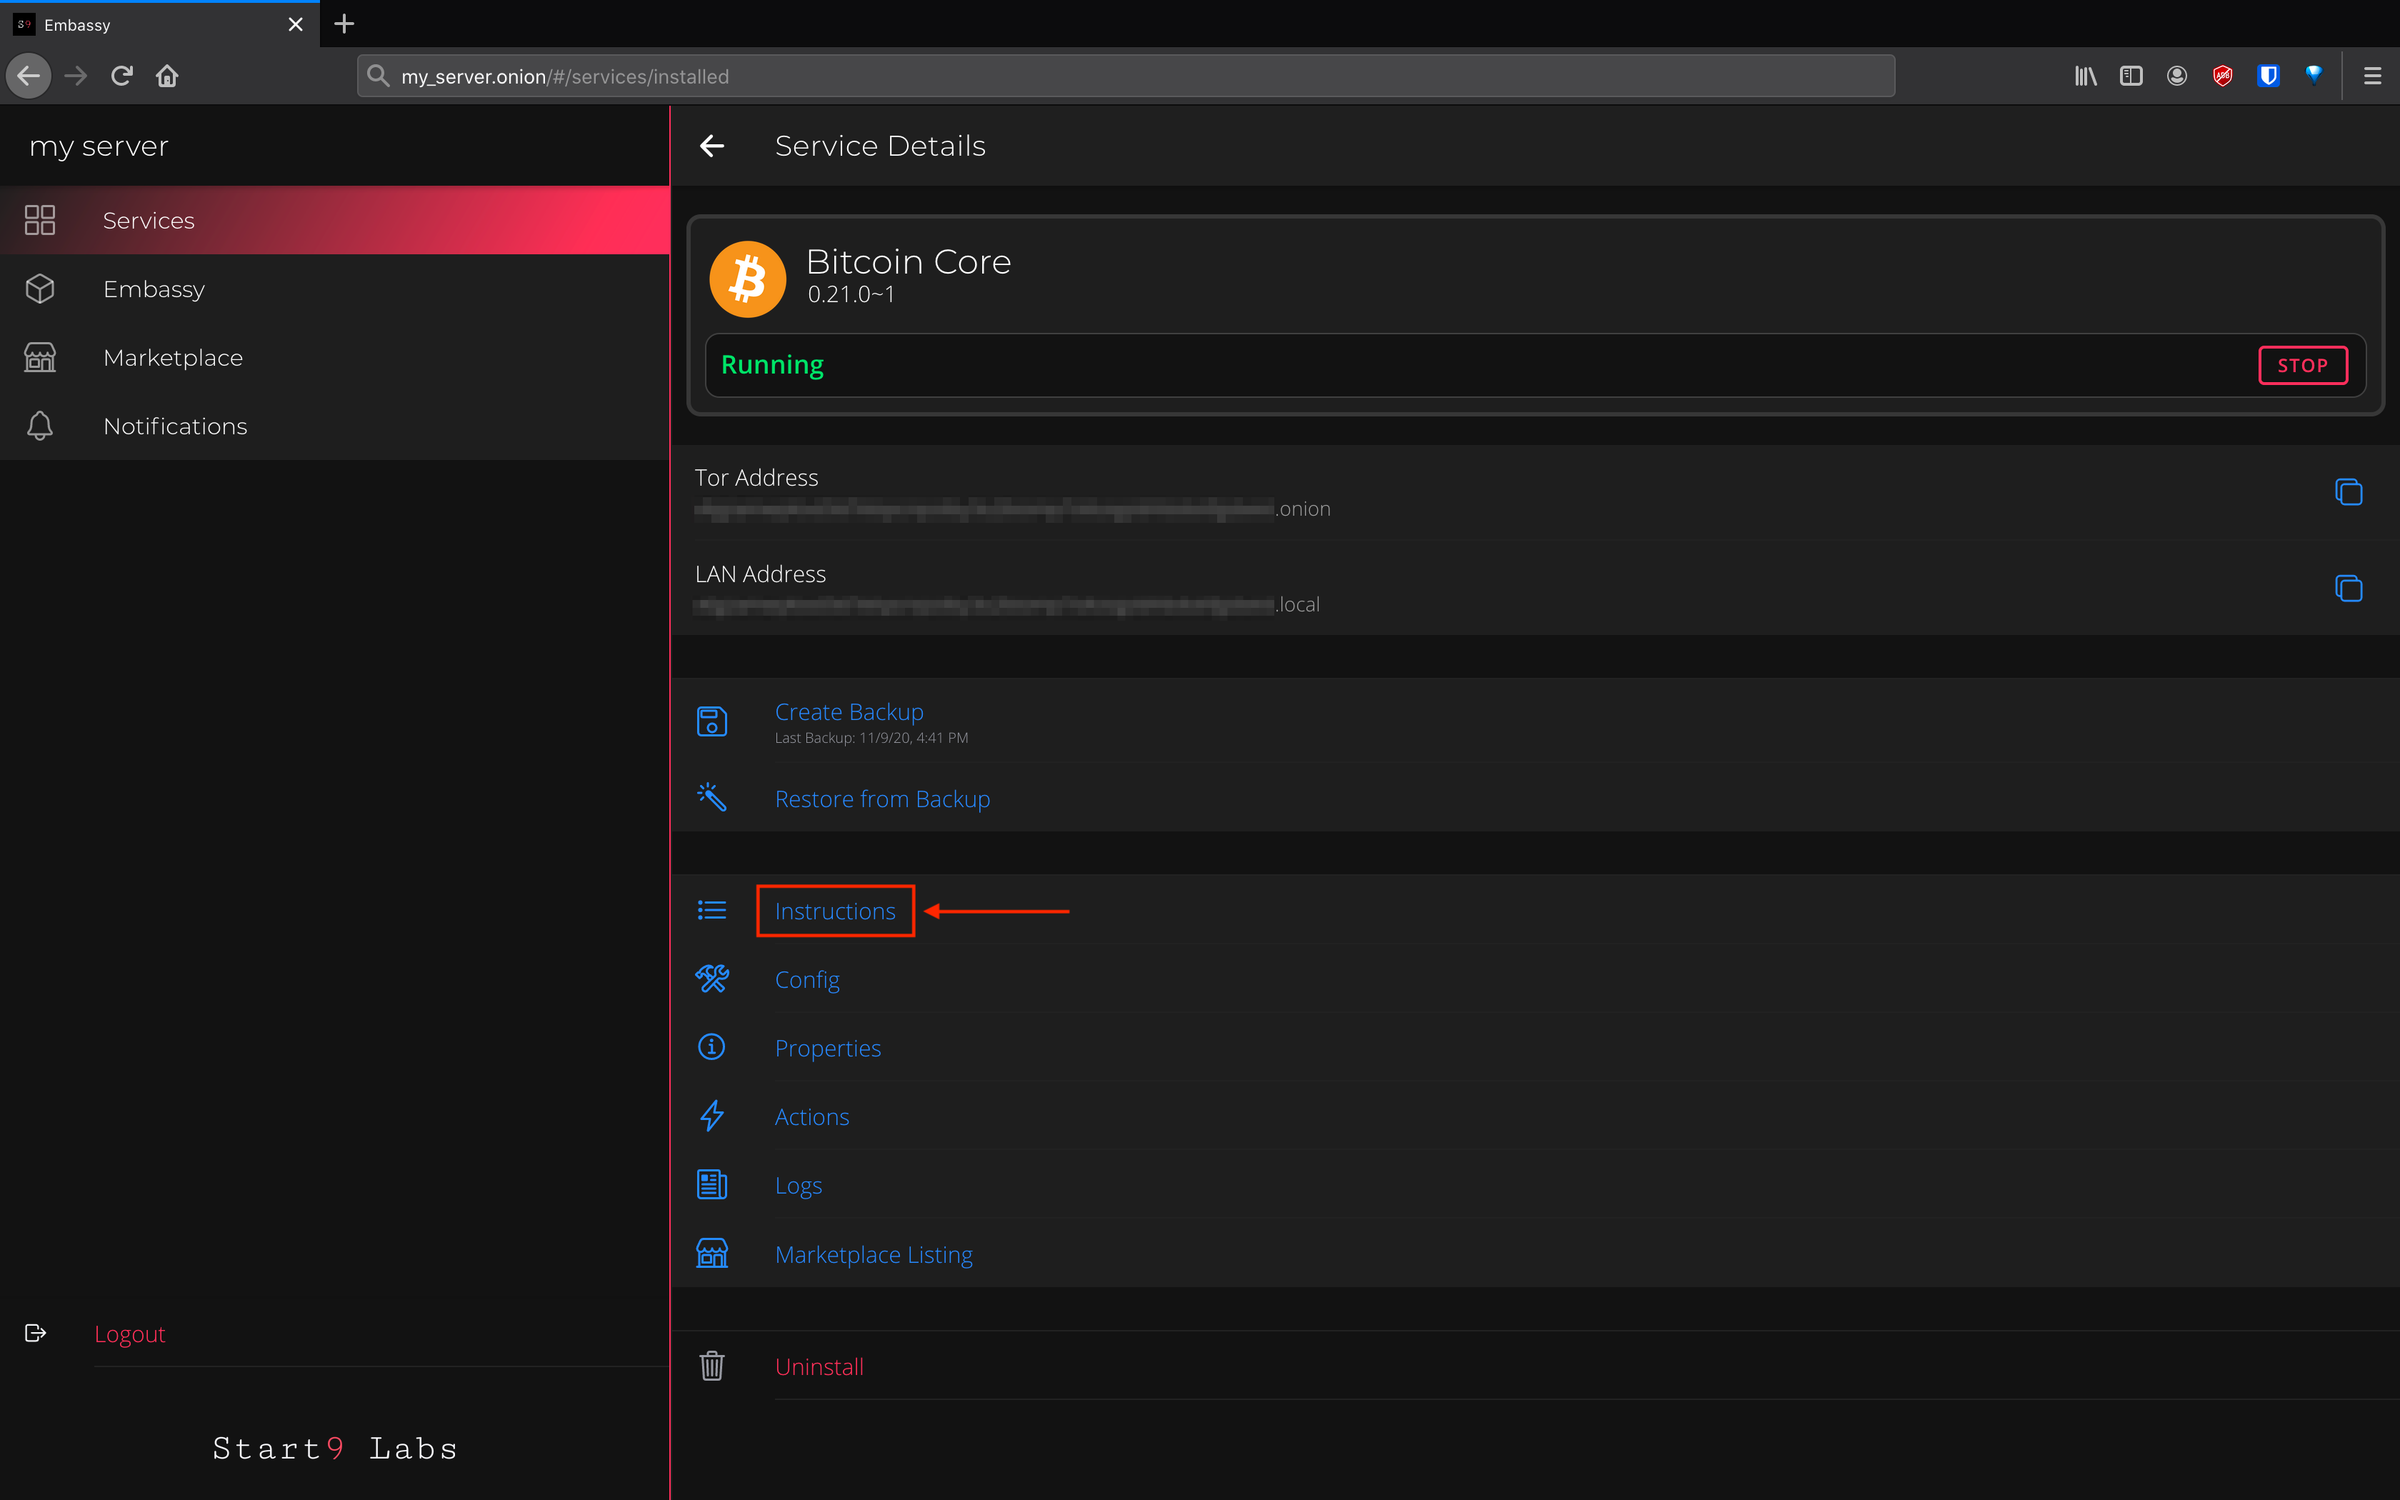Go to Notifications in the sidebar
The image size is (2400, 1500).
point(174,426)
